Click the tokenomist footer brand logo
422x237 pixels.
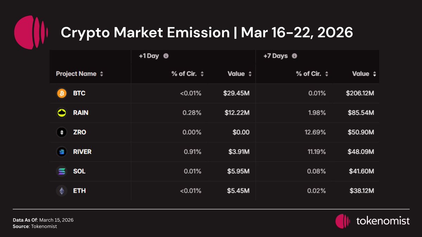[372, 221]
